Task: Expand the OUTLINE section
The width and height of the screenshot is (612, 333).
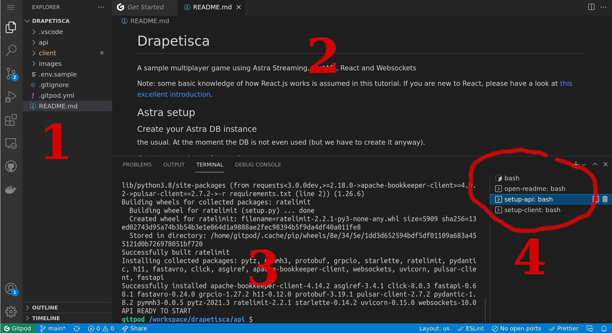Action: (67, 308)
